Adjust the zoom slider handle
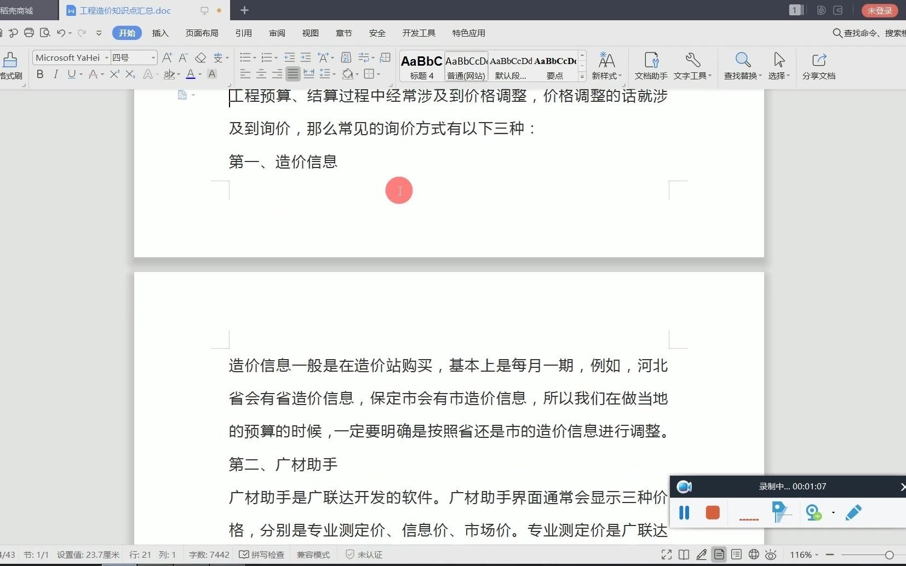This screenshot has width=906, height=566. pyautogui.click(x=889, y=555)
